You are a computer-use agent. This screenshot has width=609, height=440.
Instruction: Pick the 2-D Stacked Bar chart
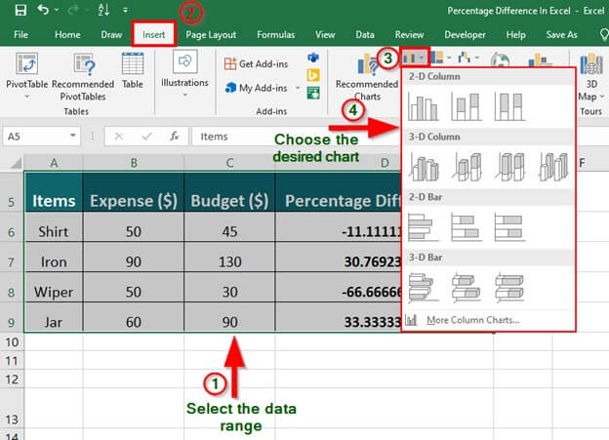pyautogui.click(x=467, y=226)
